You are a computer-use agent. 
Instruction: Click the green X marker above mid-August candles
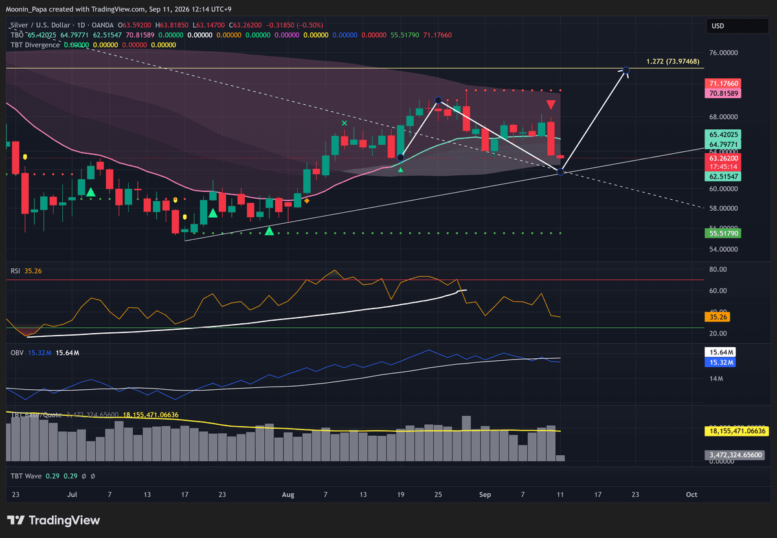coord(344,123)
